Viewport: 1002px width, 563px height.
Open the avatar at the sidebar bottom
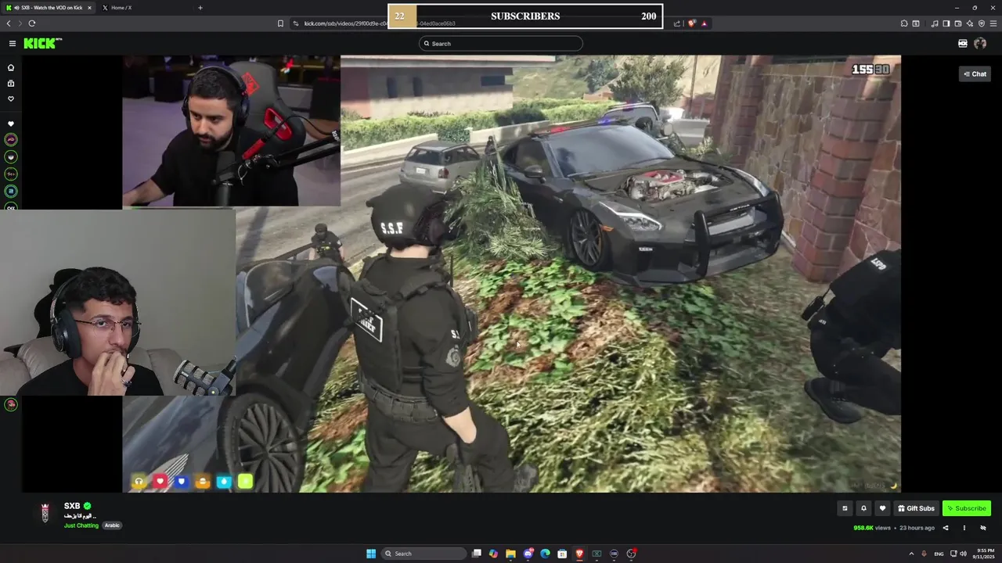tap(11, 404)
